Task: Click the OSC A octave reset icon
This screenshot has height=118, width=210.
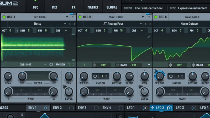Action: click(17, 31)
